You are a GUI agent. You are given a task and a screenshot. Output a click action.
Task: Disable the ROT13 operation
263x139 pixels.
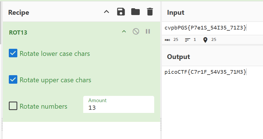136,31
